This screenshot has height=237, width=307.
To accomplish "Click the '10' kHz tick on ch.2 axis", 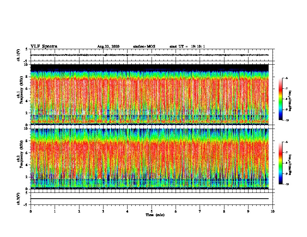I will coord(26,129).
